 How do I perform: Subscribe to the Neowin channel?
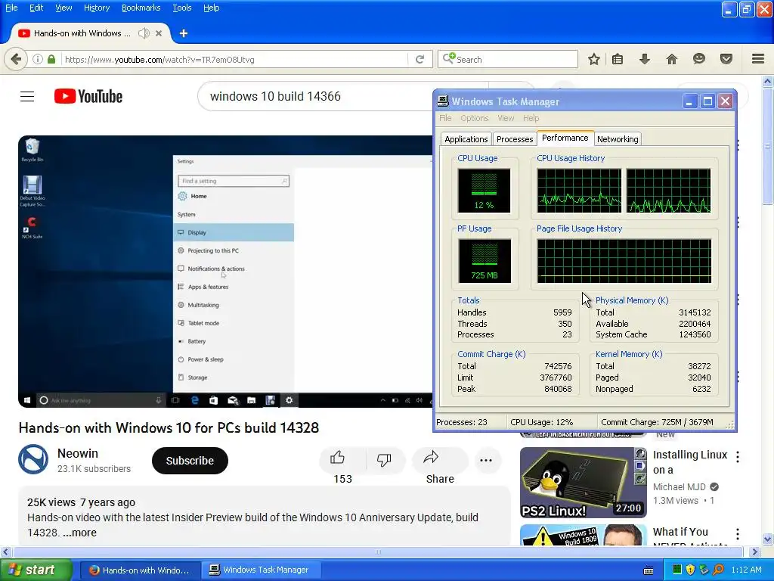pyautogui.click(x=190, y=461)
